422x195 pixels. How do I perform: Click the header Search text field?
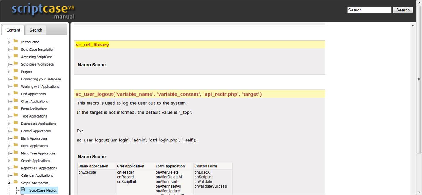click(x=369, y=10)
